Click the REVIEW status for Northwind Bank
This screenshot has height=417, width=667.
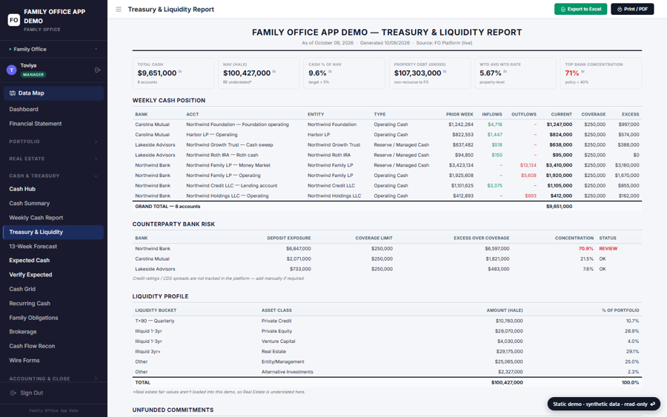608,249
